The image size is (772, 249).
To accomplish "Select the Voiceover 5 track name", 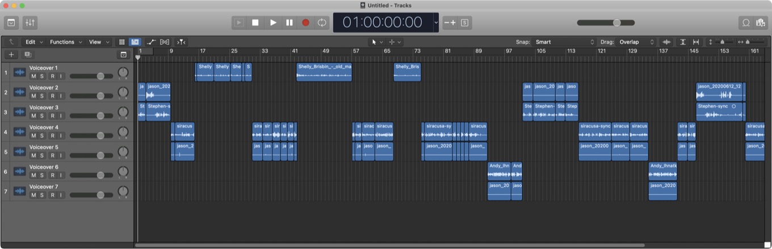I will pyautogui.click(x=44, y=147).
